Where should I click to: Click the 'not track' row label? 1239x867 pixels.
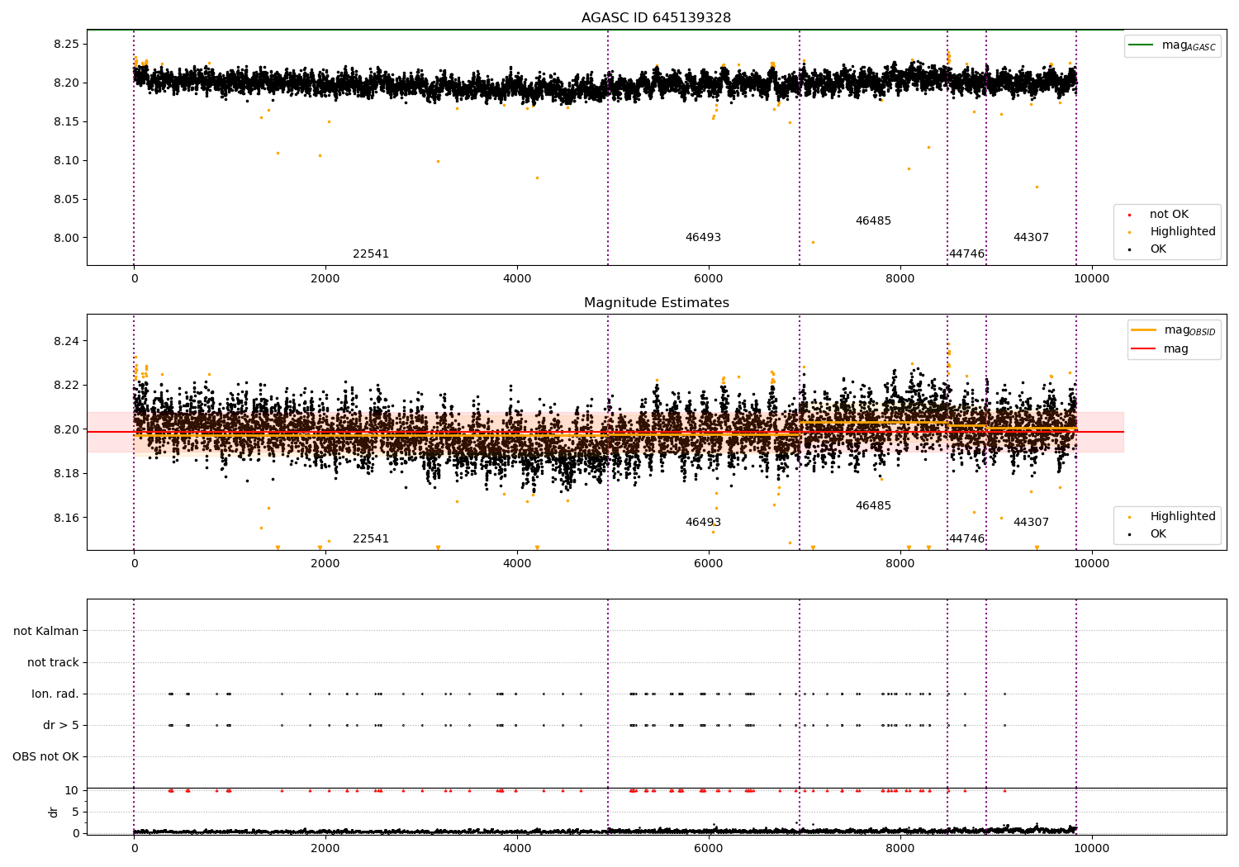tap(53, 663)
